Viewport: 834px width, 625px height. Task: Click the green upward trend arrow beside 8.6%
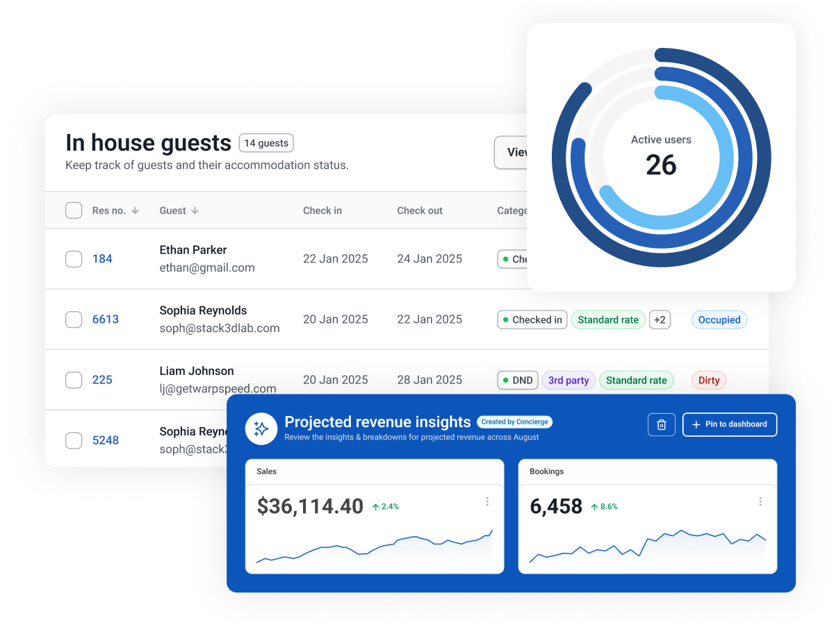click(x=593, y=506)
